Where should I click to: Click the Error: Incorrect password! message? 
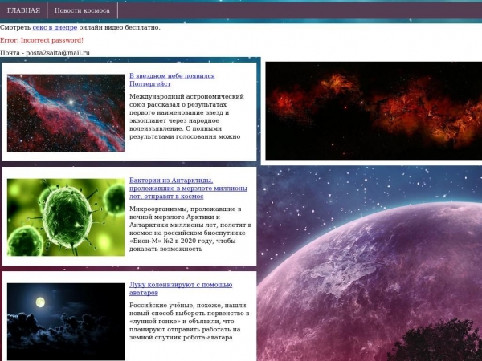(42, 40)
